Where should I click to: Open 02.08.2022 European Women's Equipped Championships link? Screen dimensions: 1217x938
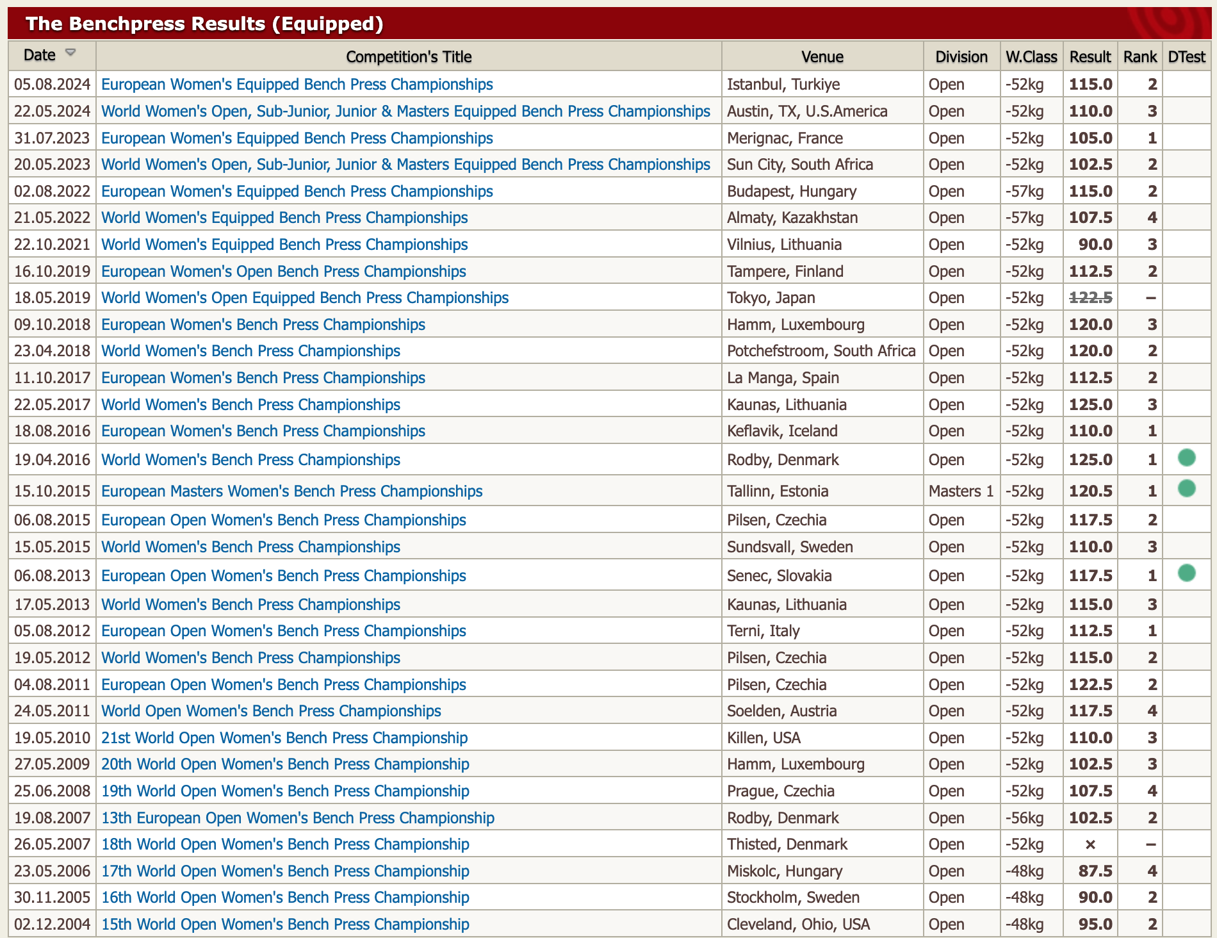coord(297,192)
